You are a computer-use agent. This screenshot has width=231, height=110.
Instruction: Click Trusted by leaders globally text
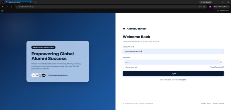click(58, 75)
